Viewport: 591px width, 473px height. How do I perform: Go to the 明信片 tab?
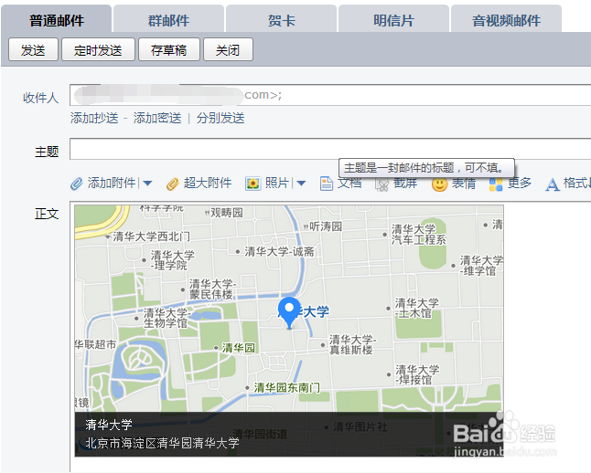point(393,19)
